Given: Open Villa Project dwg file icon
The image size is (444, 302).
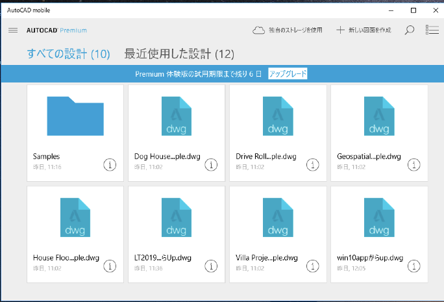Looking at the screenshot, I should pos(278,218).
